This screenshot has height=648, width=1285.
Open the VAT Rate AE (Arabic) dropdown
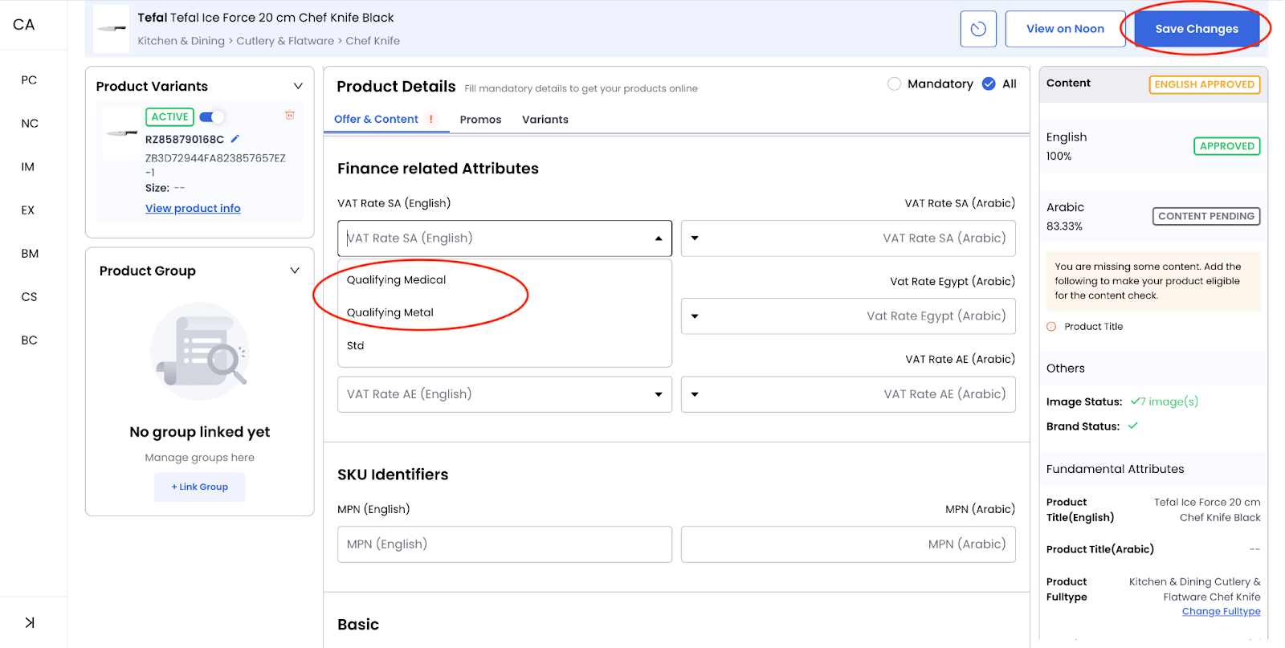pyautogui.click(x=848, y=394)
